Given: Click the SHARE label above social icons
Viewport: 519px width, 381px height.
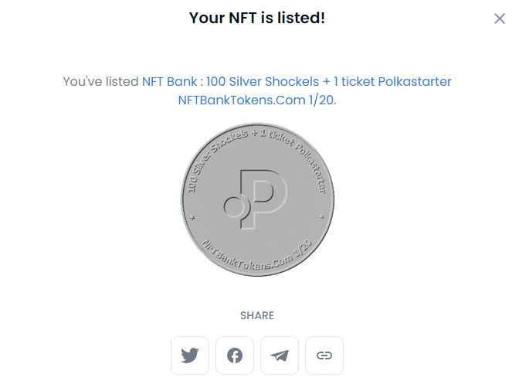Looking at the screenshot, I should 257,315.
